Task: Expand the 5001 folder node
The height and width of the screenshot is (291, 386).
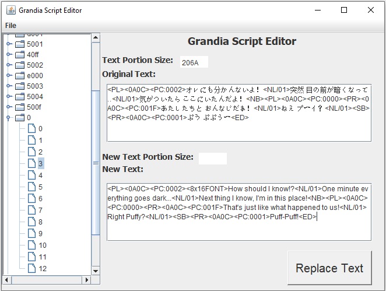Action: point(9,44)
